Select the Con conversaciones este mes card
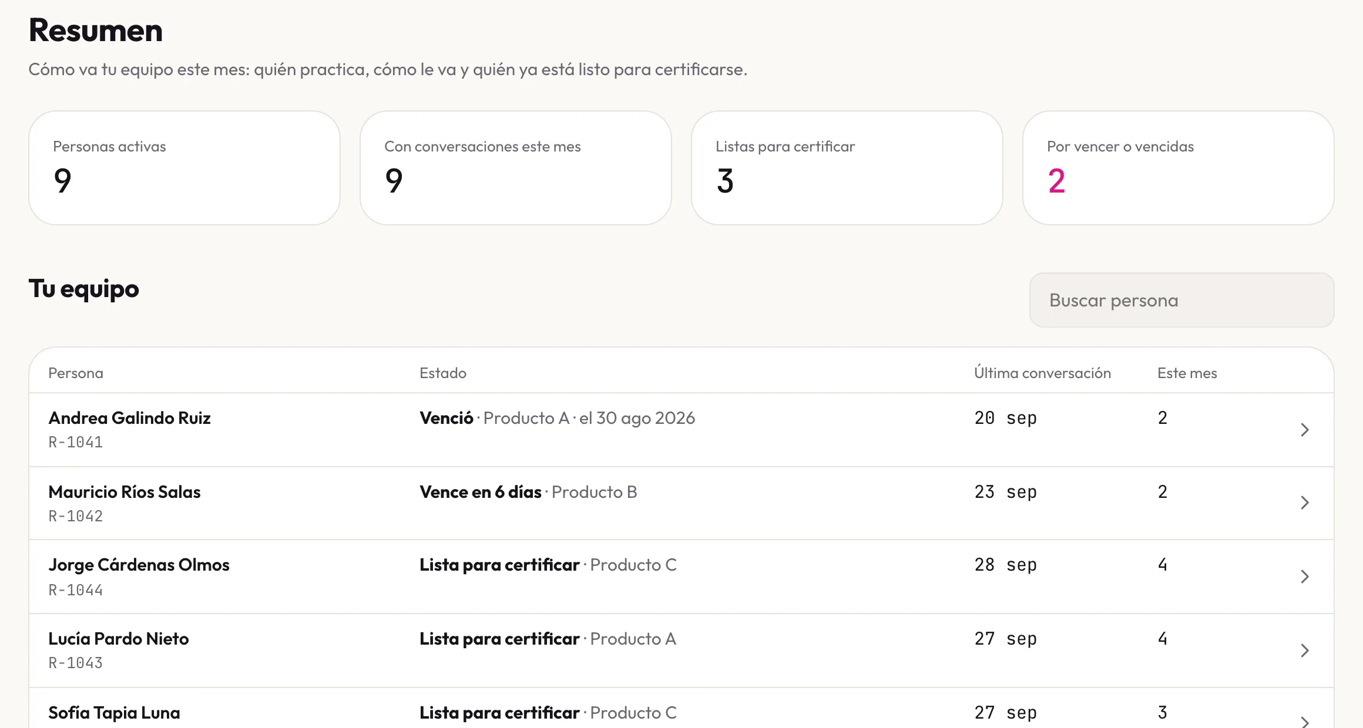 (516, 168)
